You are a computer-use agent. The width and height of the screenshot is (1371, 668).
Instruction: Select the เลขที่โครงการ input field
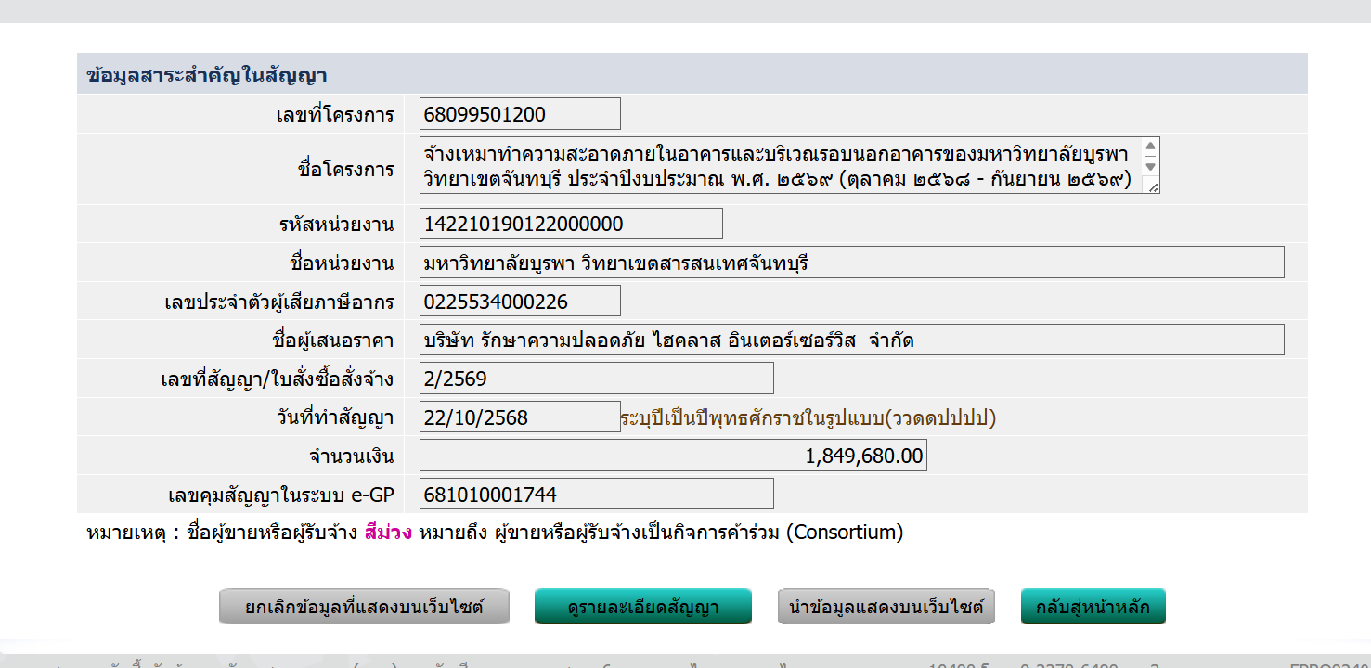(x=520, y=114)
